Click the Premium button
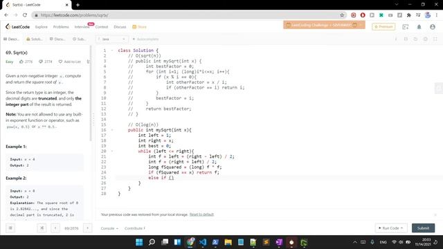The width and height of the screenshot is (443, 249). pos(383,26)
